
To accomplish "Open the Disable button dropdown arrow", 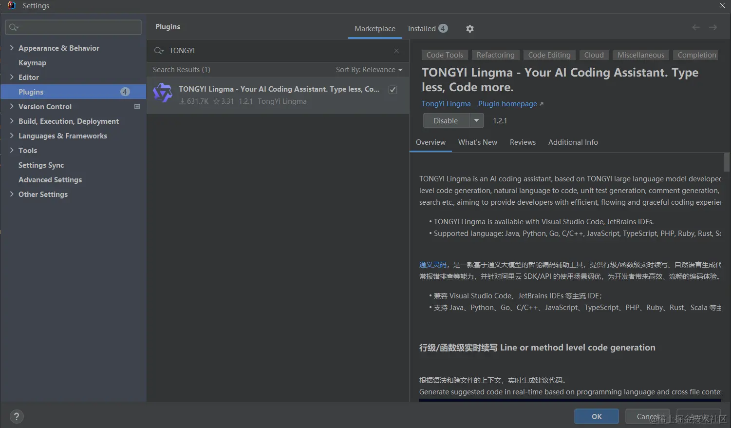I will 477,120.
